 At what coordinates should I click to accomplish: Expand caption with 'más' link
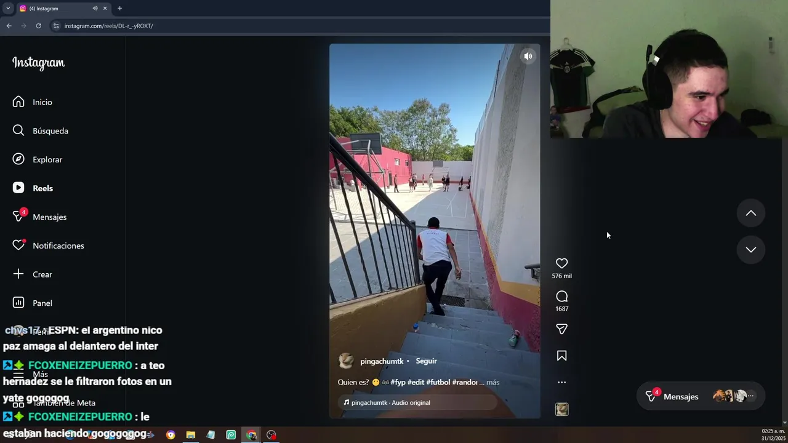[492, 382]
